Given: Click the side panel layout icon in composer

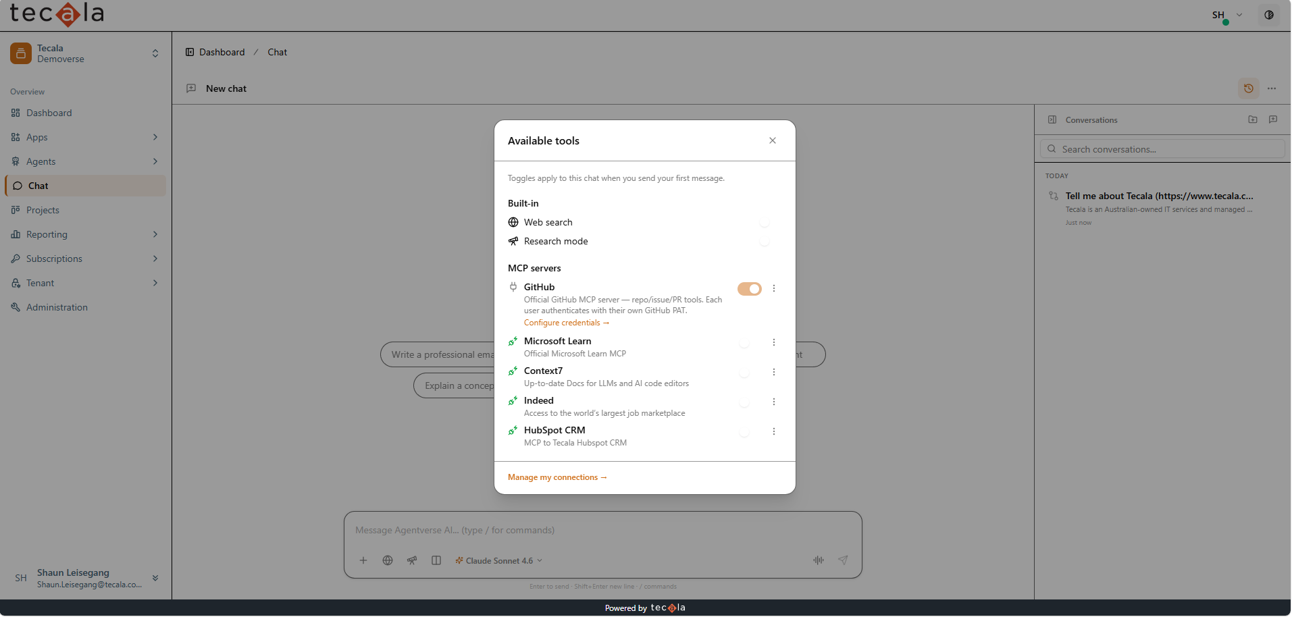Looking at the screenshot, I should tap(436, 560).
